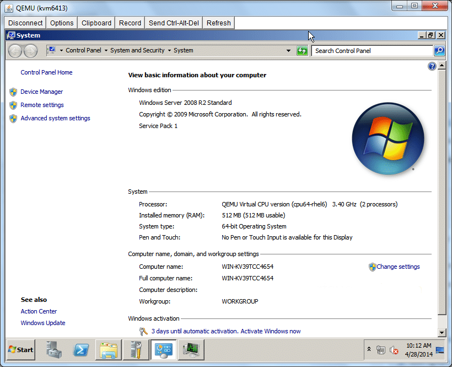Click the search magnifier button
This screenshot has width=452, height=367.
coord(439,51)
